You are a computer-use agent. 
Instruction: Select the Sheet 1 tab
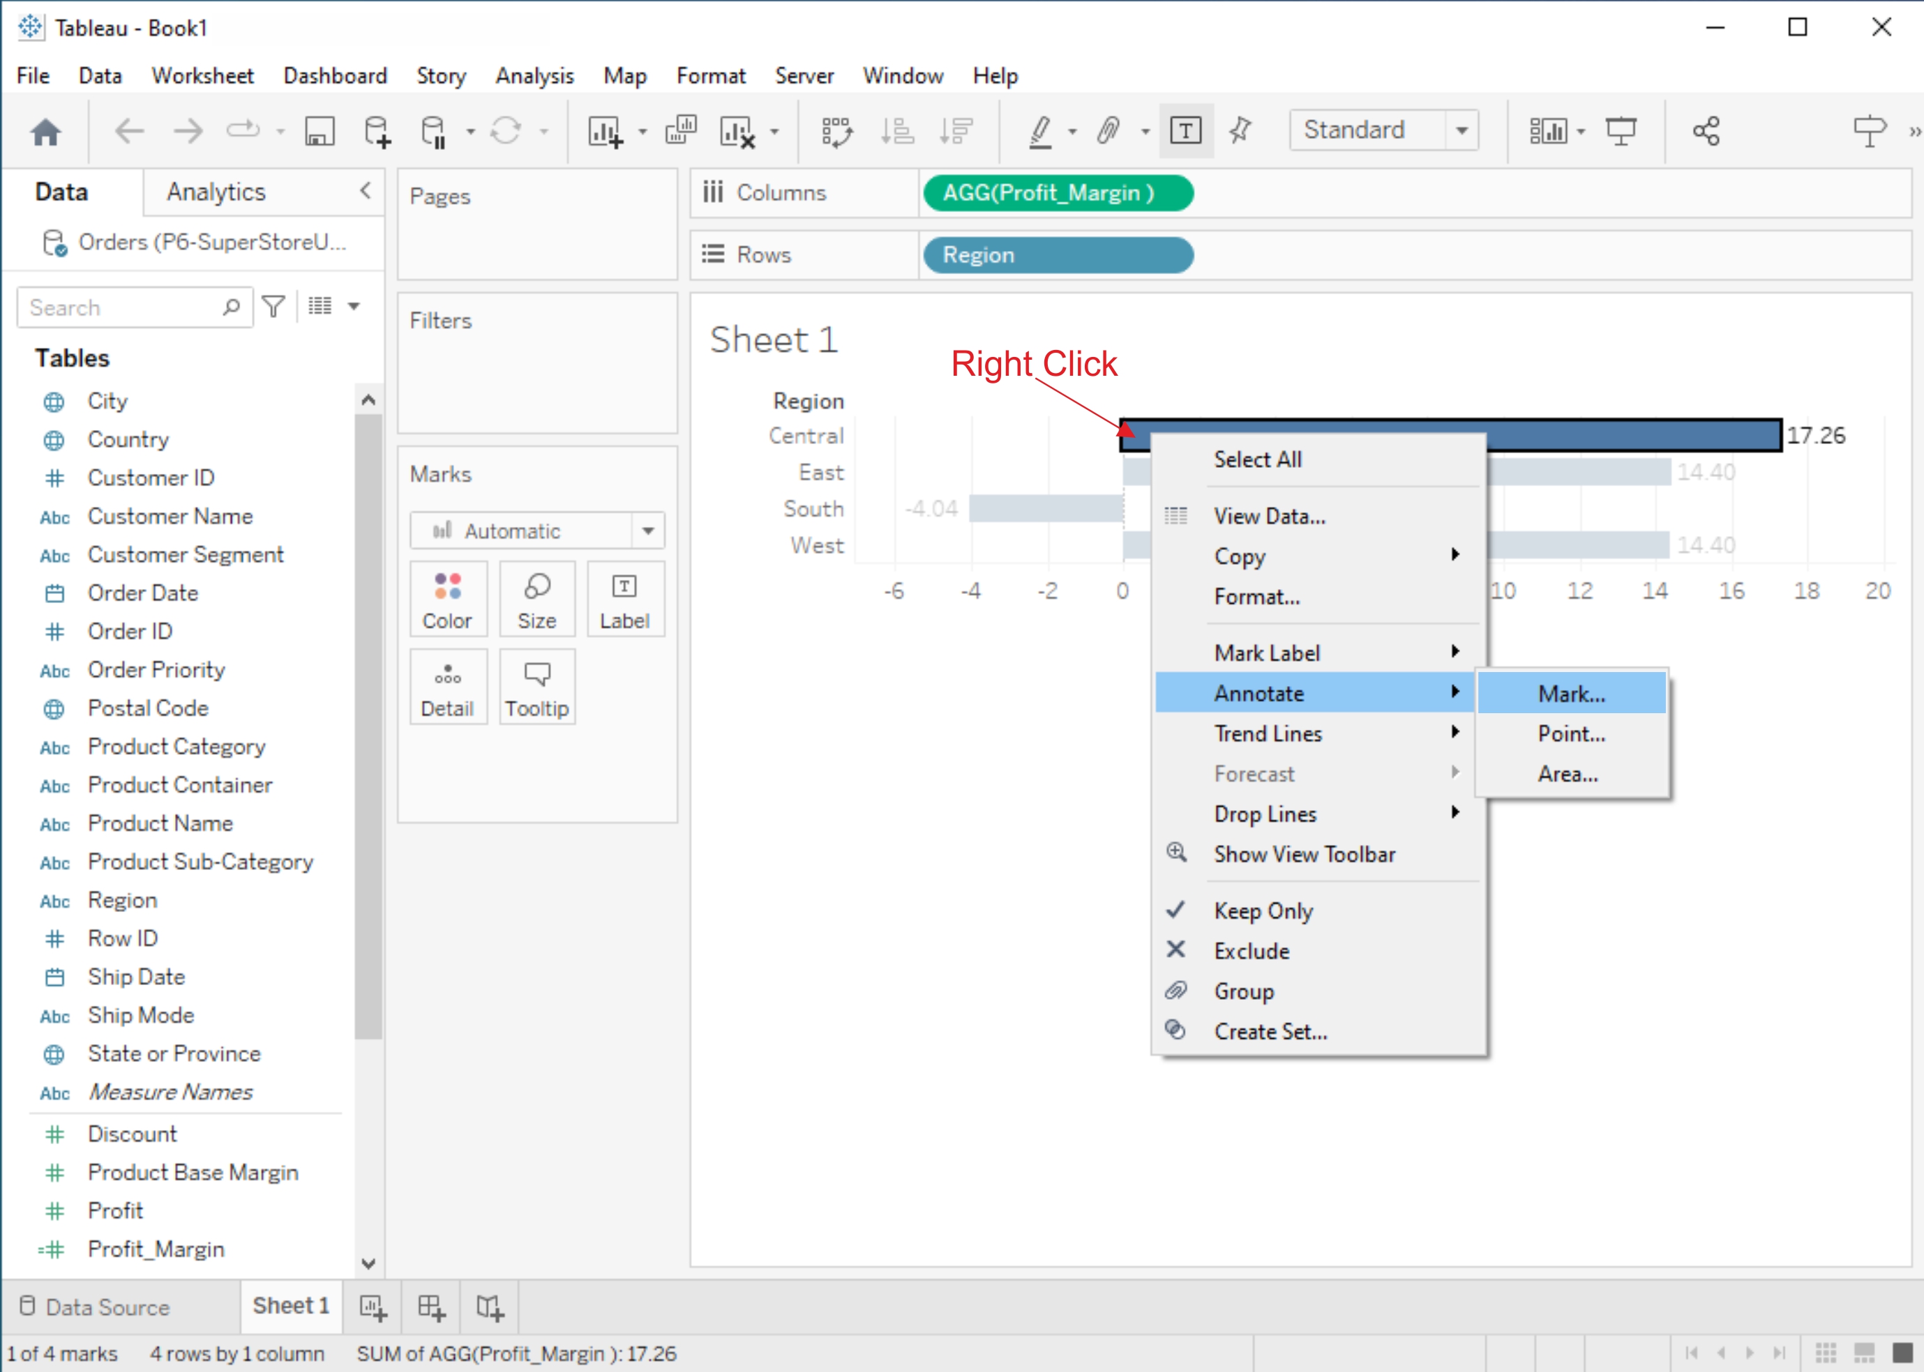point(291,1306)
